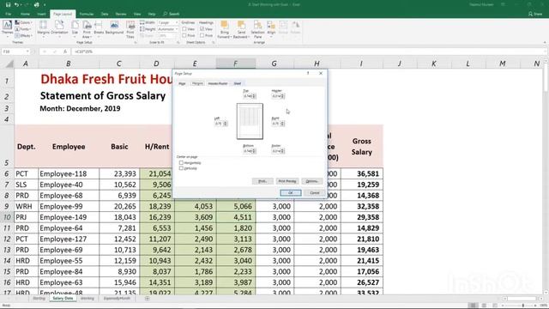Switch to the Header/Footer tab in dialog

(217, 83)
